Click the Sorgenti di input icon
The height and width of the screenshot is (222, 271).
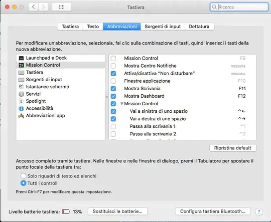(21, 80)
